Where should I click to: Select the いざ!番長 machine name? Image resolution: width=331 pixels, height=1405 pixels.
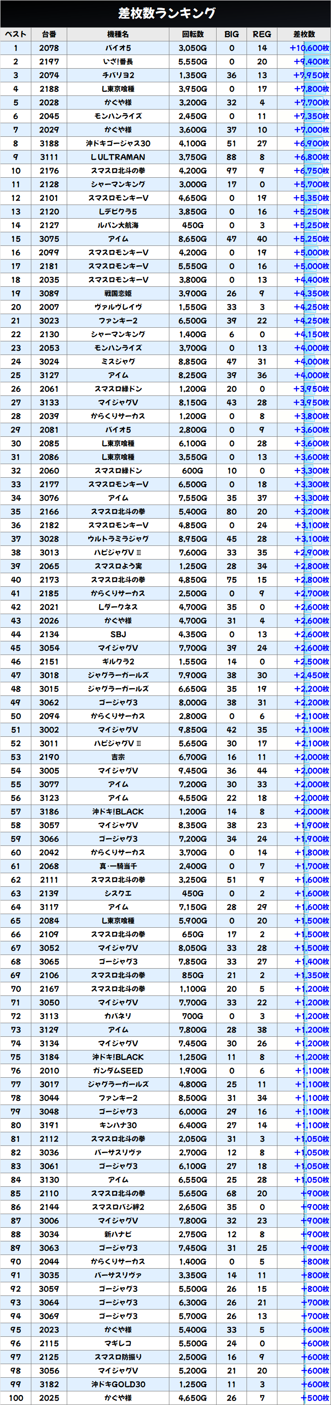[x=118, y=62]
